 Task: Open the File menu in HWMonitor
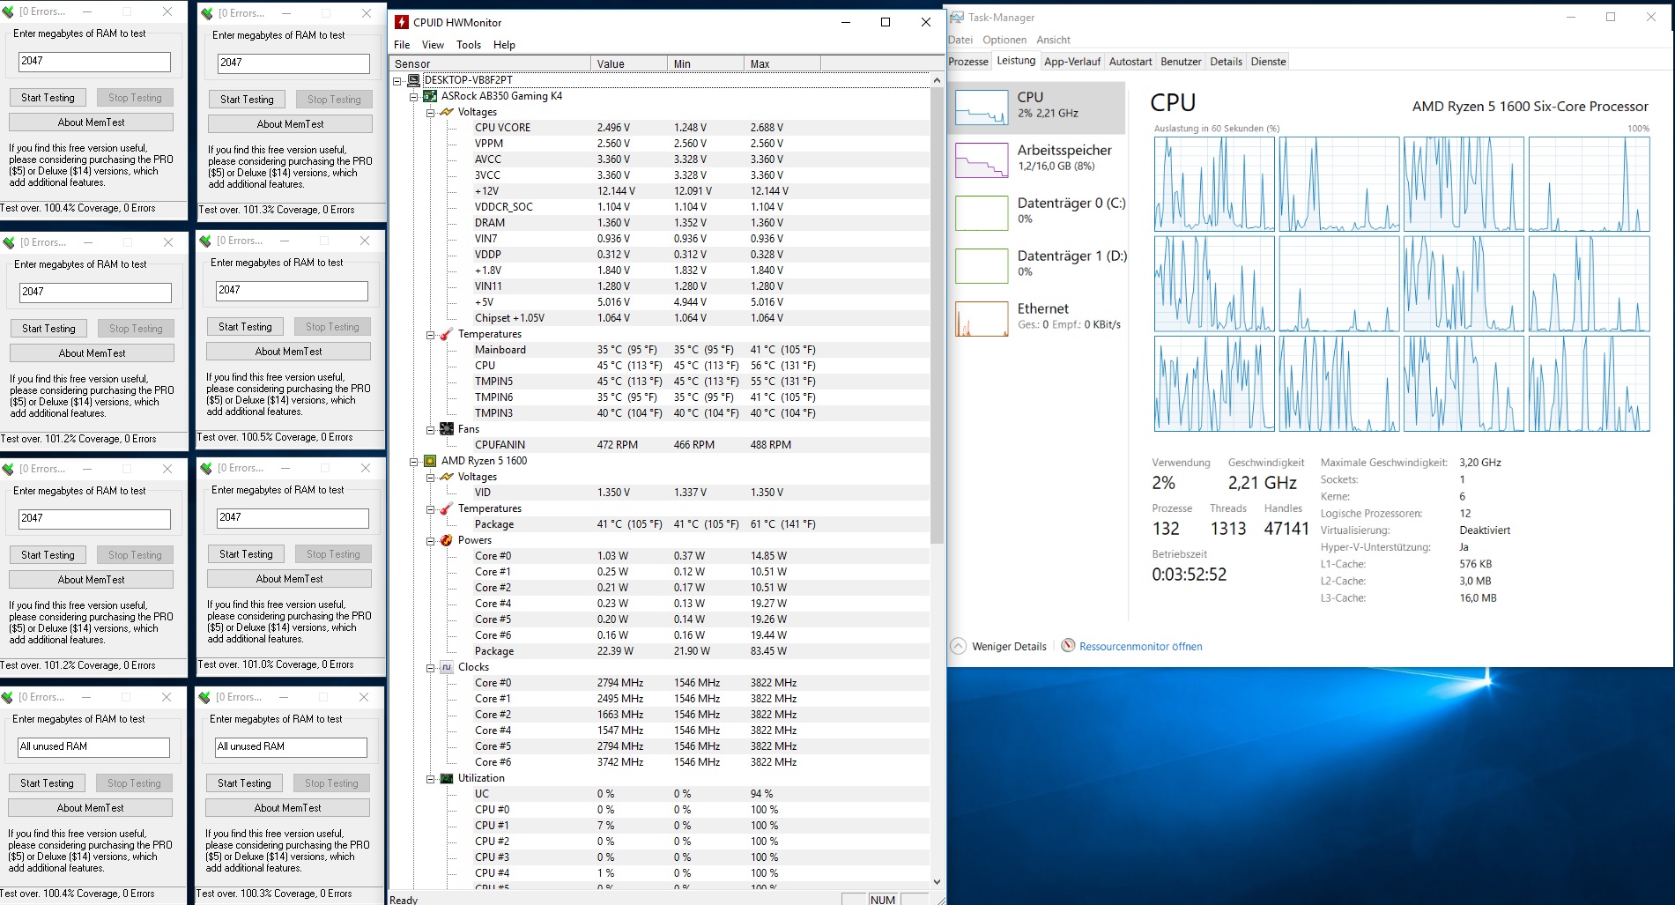pos(402,45)
